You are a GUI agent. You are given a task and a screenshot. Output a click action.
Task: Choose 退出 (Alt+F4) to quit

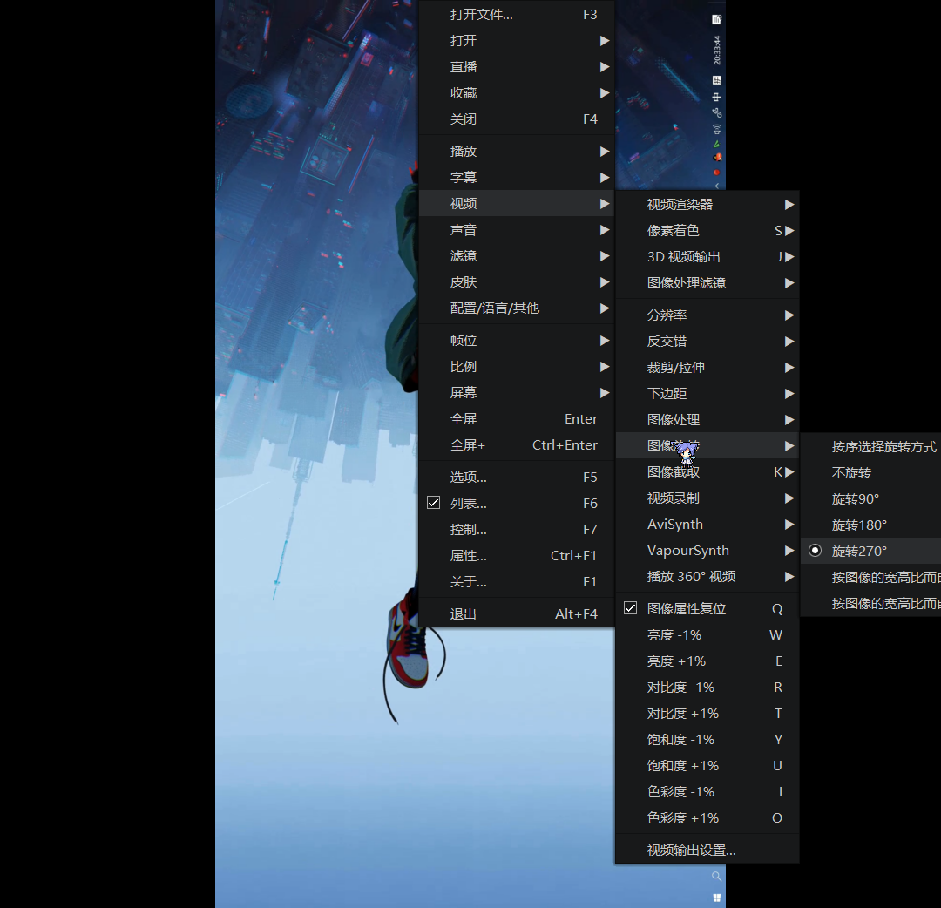tap(516, 614)
